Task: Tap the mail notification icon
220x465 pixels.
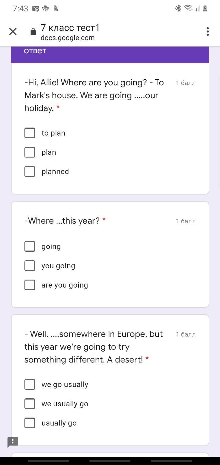Action: 35,9
